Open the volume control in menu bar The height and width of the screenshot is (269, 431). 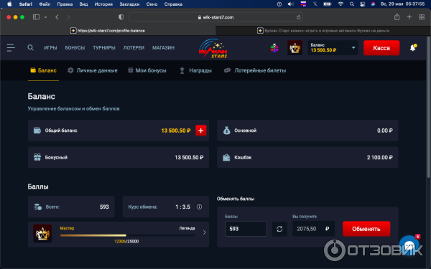[x=290, y=4]
